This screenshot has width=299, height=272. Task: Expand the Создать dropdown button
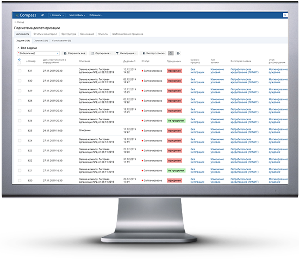(x=57, y=15)
